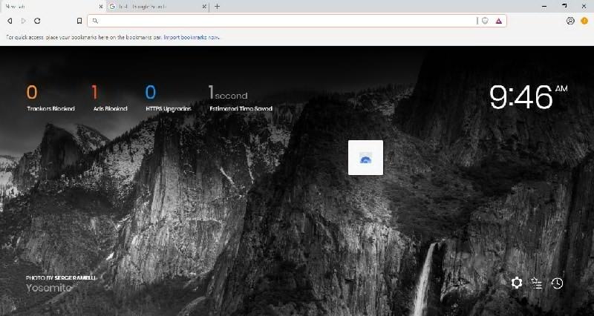Bookmark this page using bookmark icon
594x316 pixels.
point(79,22)
